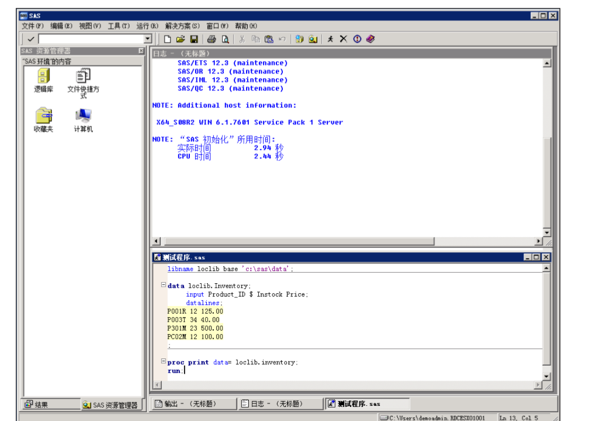Click data row 'PC02M 12 100.00'
Viewport: 589px width, 421px height.
point(195,336)
